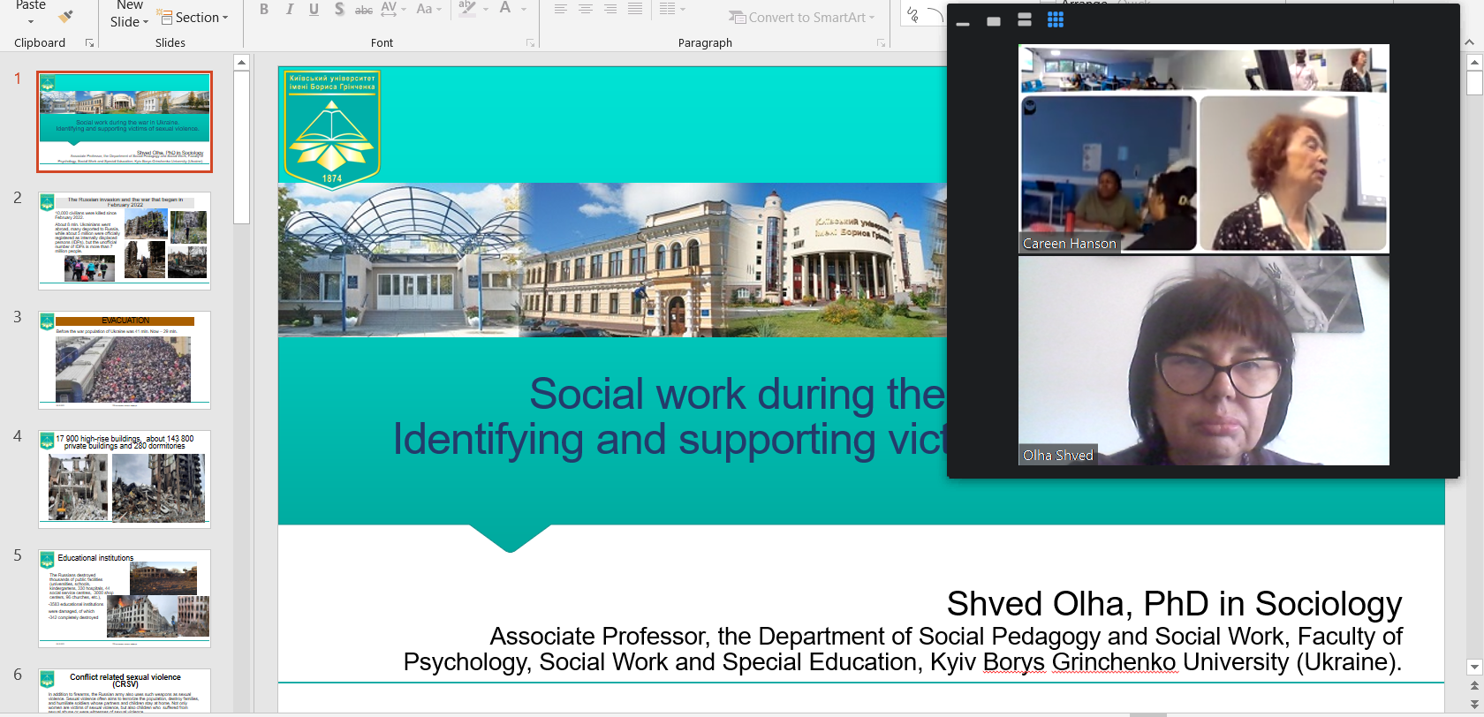Screen dimensions: 1484x717
Task: Justify the paragraph text
Action: 634,10
